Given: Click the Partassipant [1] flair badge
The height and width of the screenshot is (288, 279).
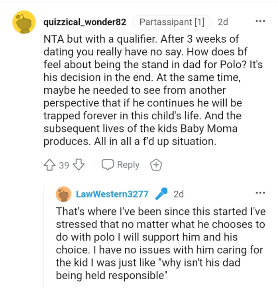Looking at the screenshot, I should click(x=172, y=22).
